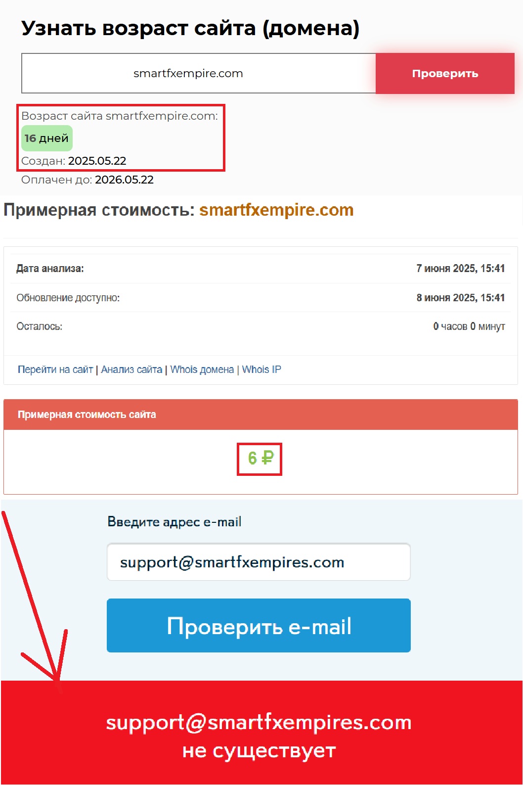Focus the e-mail address input field
This screenshot has width=523, height=785.
(259, 562)
